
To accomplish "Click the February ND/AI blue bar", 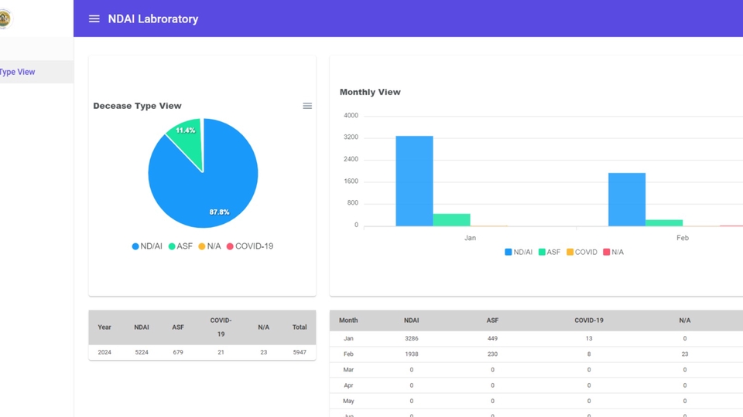I will 627,199.
